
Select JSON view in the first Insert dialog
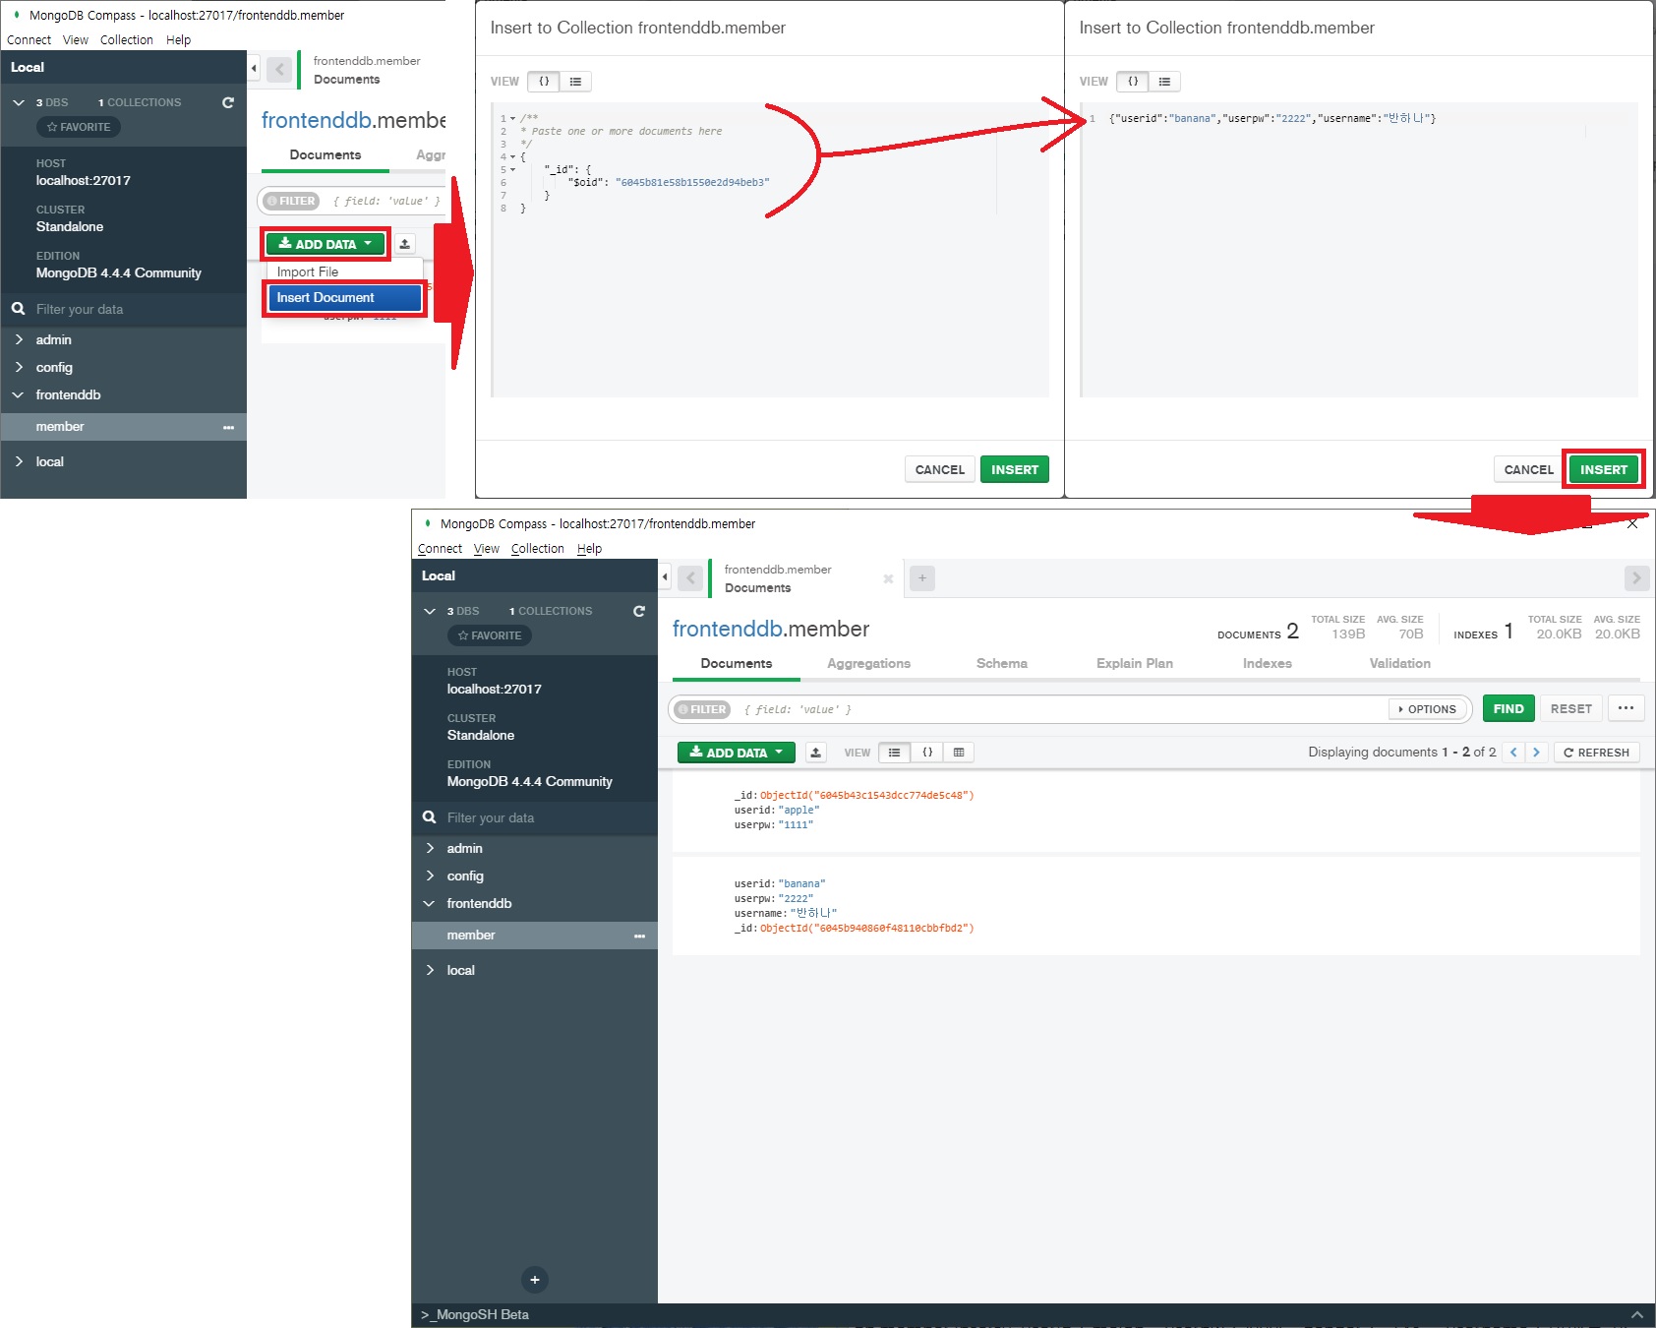tap(544, 82)
